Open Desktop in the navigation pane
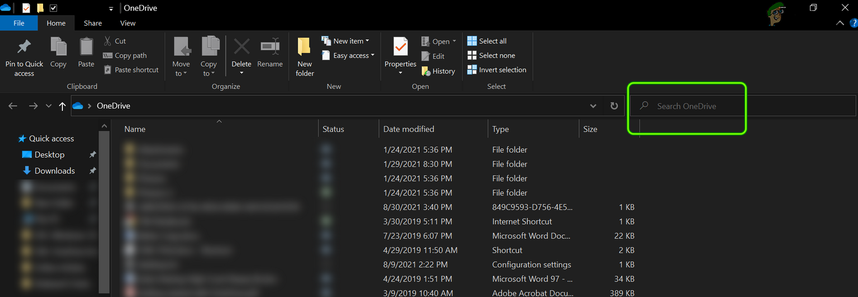This screenshot has height=297, width=858. click(x=44, y=155)
